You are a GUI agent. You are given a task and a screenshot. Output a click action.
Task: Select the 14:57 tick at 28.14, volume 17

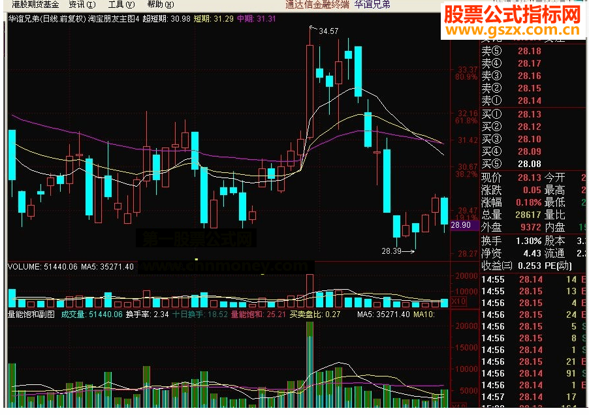[533, 397]
